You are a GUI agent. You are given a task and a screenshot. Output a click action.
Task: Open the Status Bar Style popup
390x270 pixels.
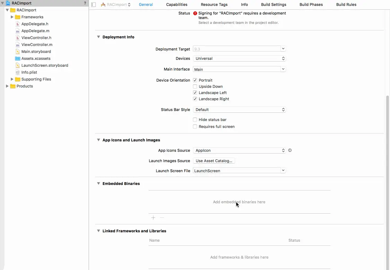click(239, 110)
